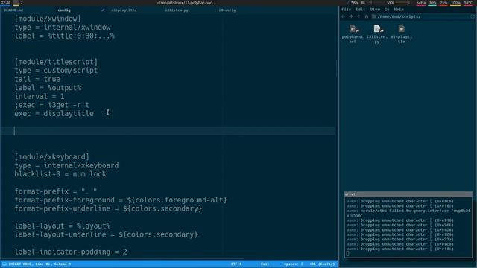Click the reload icon at path bar end

click(473, 16)
